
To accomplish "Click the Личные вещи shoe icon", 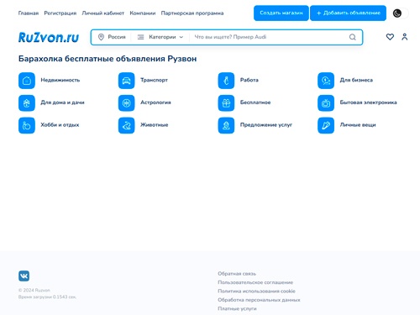I will point(326,125).
